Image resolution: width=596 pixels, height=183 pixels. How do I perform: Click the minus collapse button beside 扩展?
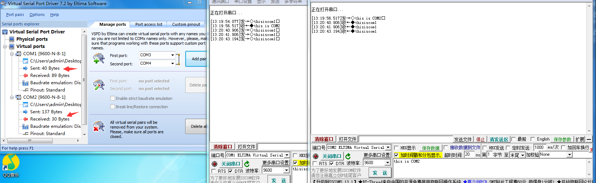[x=589, y=139]
